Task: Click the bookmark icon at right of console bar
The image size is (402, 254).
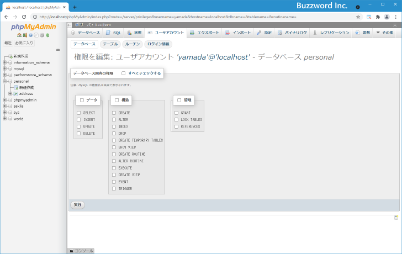Action: click(396, 218)
